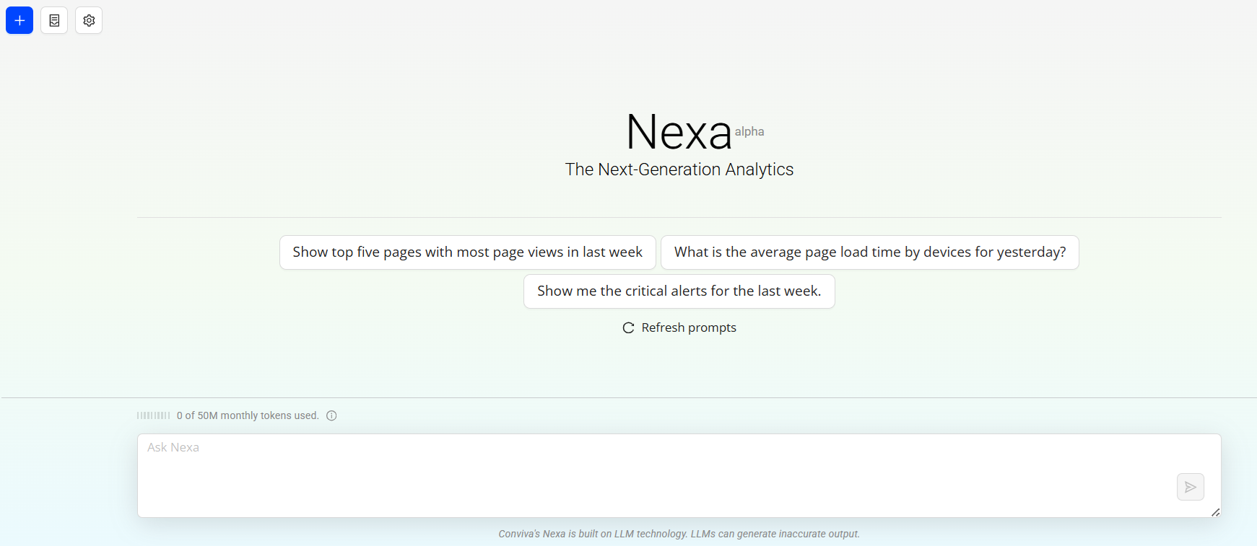Screen dimensions: 1257x546
Task: Click the Refresh prompts text
Action: (x=689, y=327)
